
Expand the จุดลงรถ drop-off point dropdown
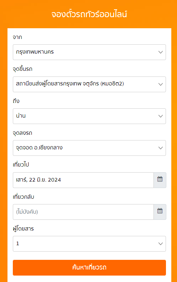point(89,148)
